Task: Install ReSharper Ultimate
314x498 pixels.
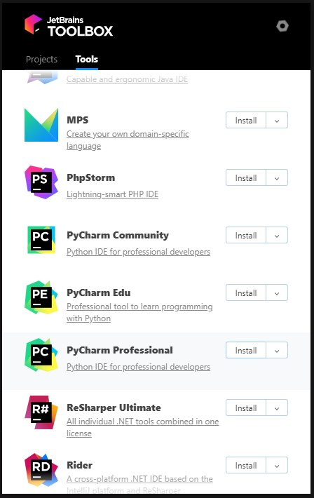Action: (x=246, y=408)
